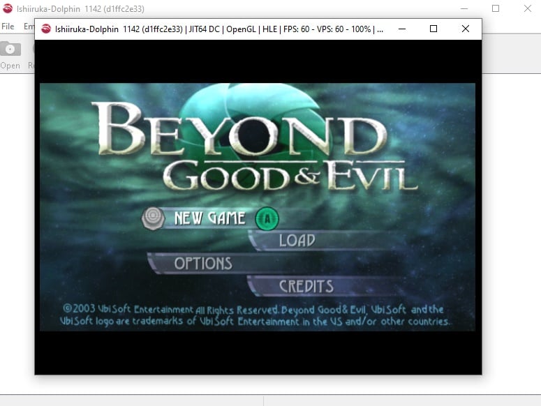Click the spiral emblem beside NEW GAME
The height and width of the screenshot is (406, 541).
click(153, 218)
